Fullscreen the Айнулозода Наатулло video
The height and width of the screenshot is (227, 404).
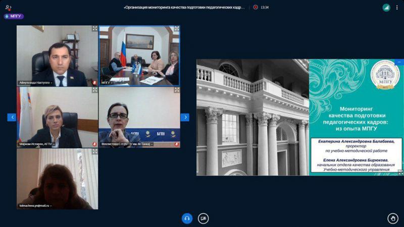point(95,29)
